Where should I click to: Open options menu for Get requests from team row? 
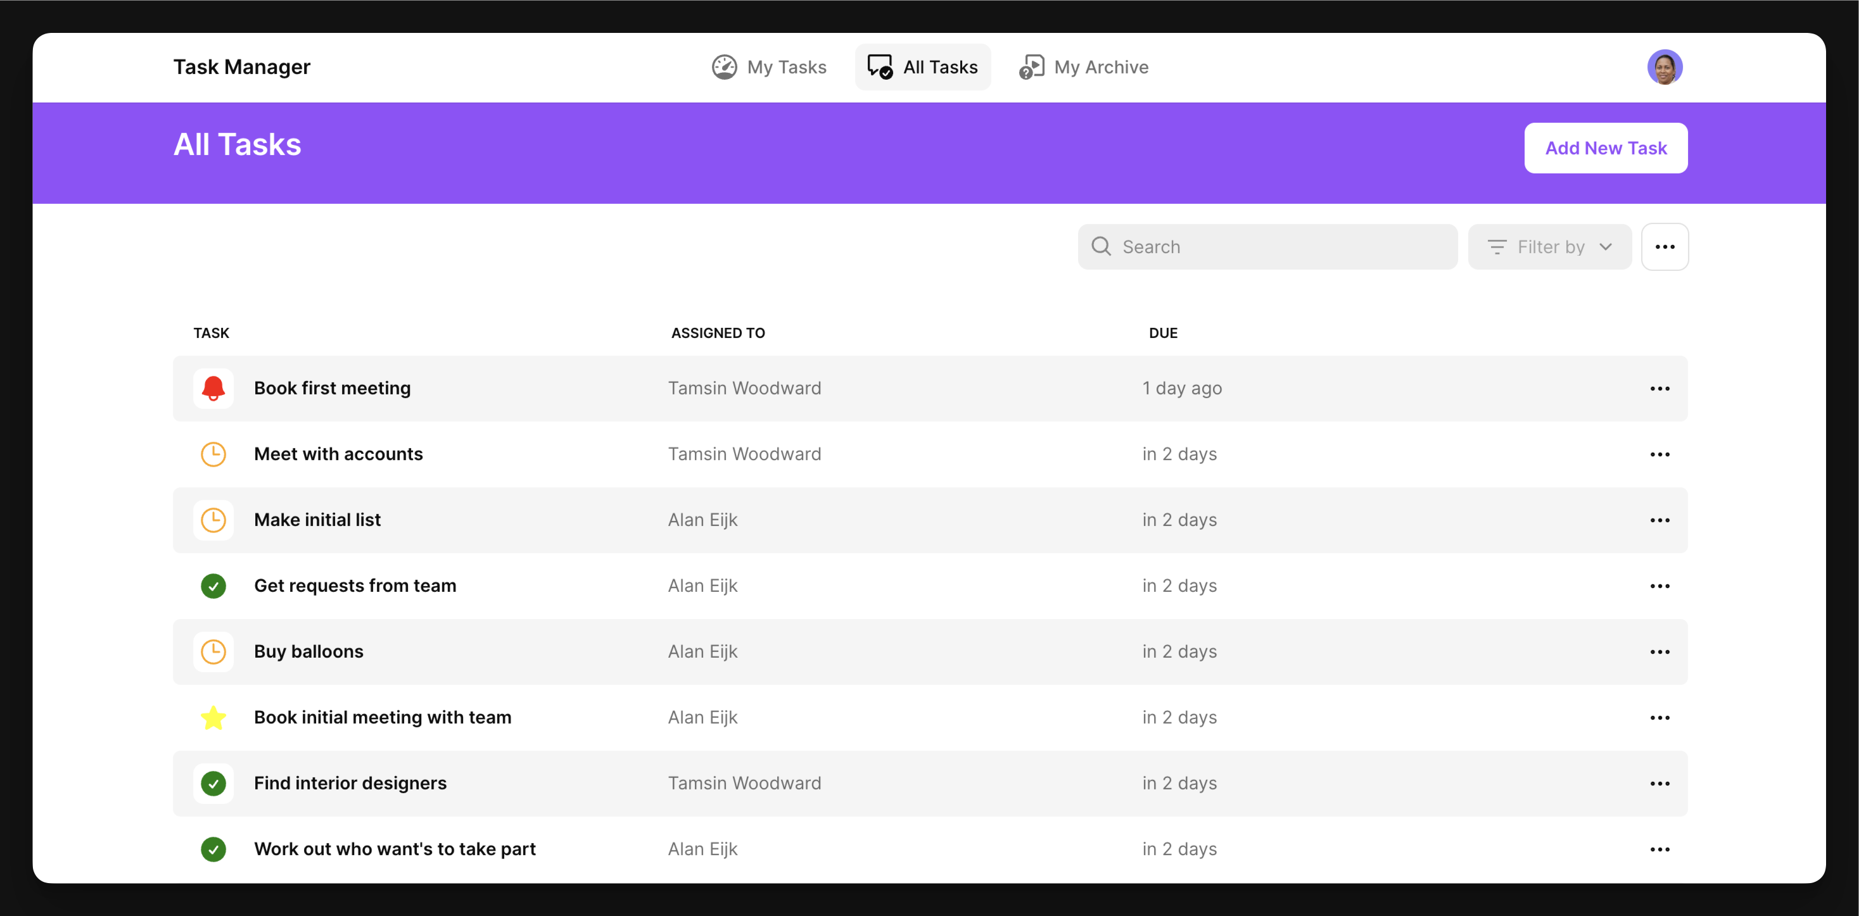pyautogui.click(x=1659, y=586)
